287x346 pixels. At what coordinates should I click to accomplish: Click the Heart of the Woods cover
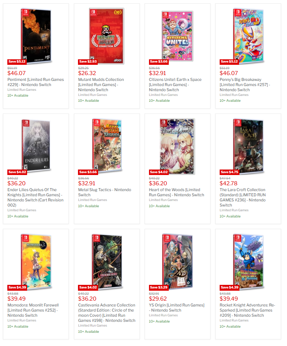click(178, 146)
